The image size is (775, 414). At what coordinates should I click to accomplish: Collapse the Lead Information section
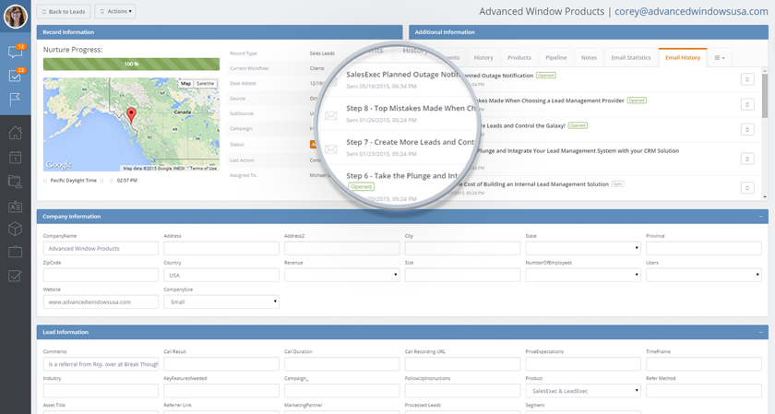pyautogui.click(x=760, y=332)
